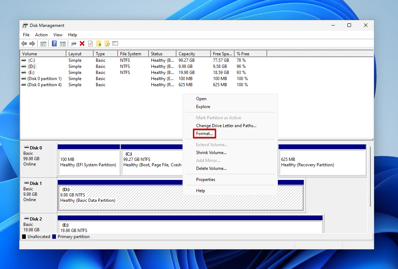Screen dimensions: 398x269
Task: Click the (C:) volume icon in the volume list
Action: click(x=23, y=60)
